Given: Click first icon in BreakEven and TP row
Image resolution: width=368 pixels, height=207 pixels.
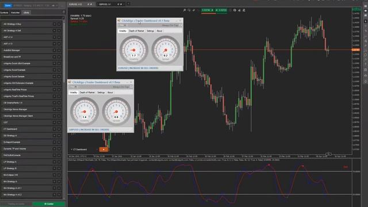Looking at the screenshot, I should (54, 57).
